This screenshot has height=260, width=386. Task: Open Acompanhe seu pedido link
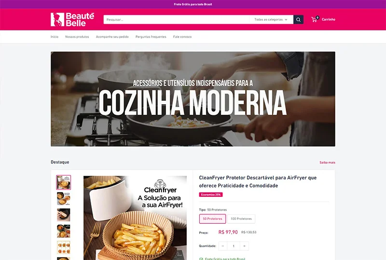pyautogui.click(x=112, y=37)
